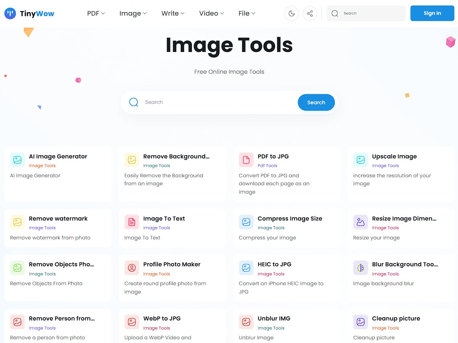
Task: Click the Remove Person from photo card icon
Action: (17, 322)
